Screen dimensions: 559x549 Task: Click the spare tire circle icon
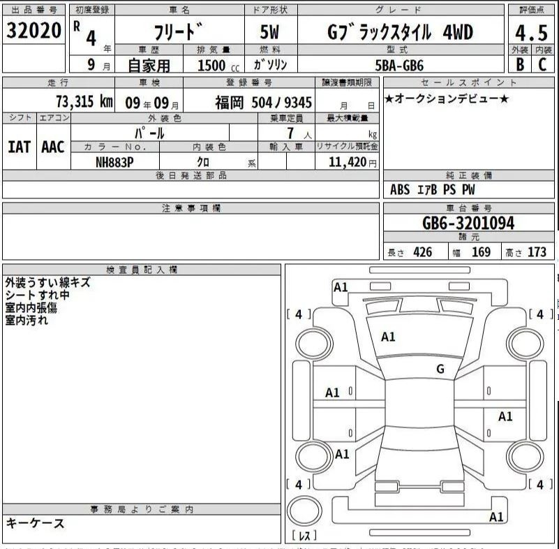tap(304, 511)
